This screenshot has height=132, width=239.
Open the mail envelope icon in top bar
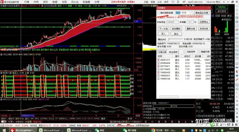click(x=184, y=2)
